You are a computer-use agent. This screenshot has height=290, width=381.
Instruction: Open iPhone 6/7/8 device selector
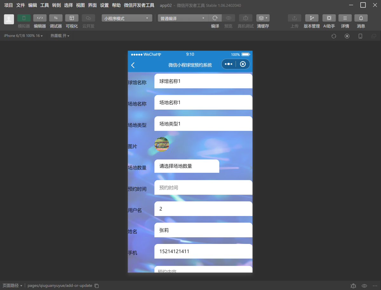point(23,36)
